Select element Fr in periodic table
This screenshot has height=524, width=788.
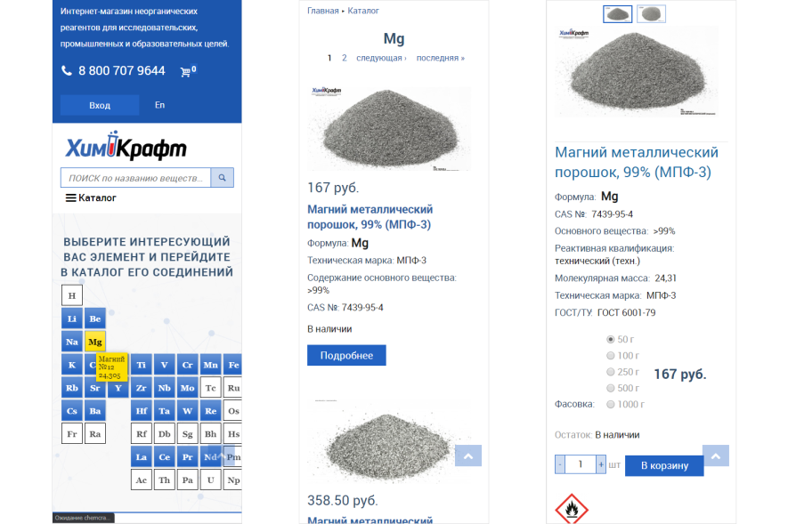click(72, 434)
